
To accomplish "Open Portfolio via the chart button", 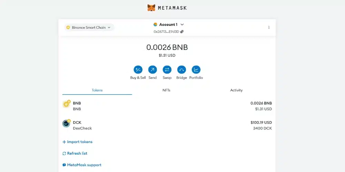I will [196, 70].
